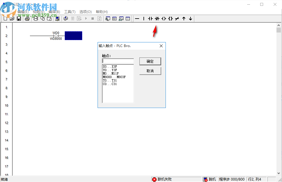Click the vertical scrollbar up arrow
Image resolution: width=282 pixels, height=182 pixels.
click(x=279, y=25)
